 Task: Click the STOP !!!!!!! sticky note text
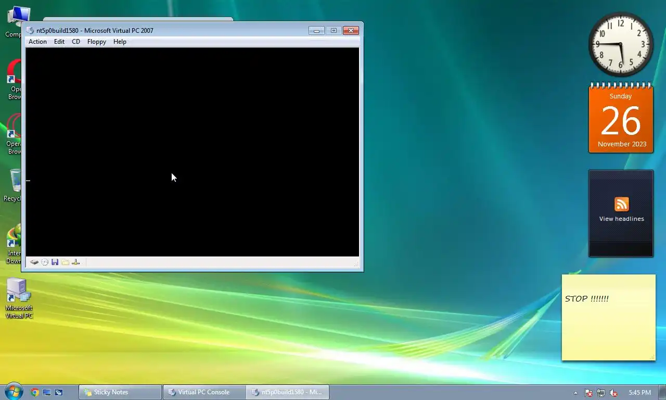(x=586, y=298)
